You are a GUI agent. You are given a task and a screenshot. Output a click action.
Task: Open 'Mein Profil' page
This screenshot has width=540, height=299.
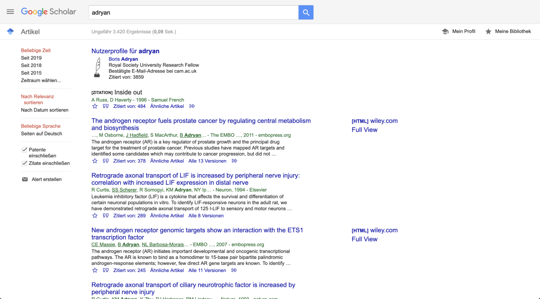click(x=459, y=31)
